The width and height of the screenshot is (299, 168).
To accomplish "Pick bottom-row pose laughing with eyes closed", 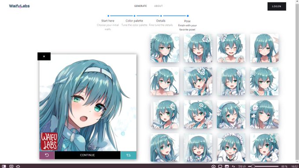I will click(x=198, y=147).
